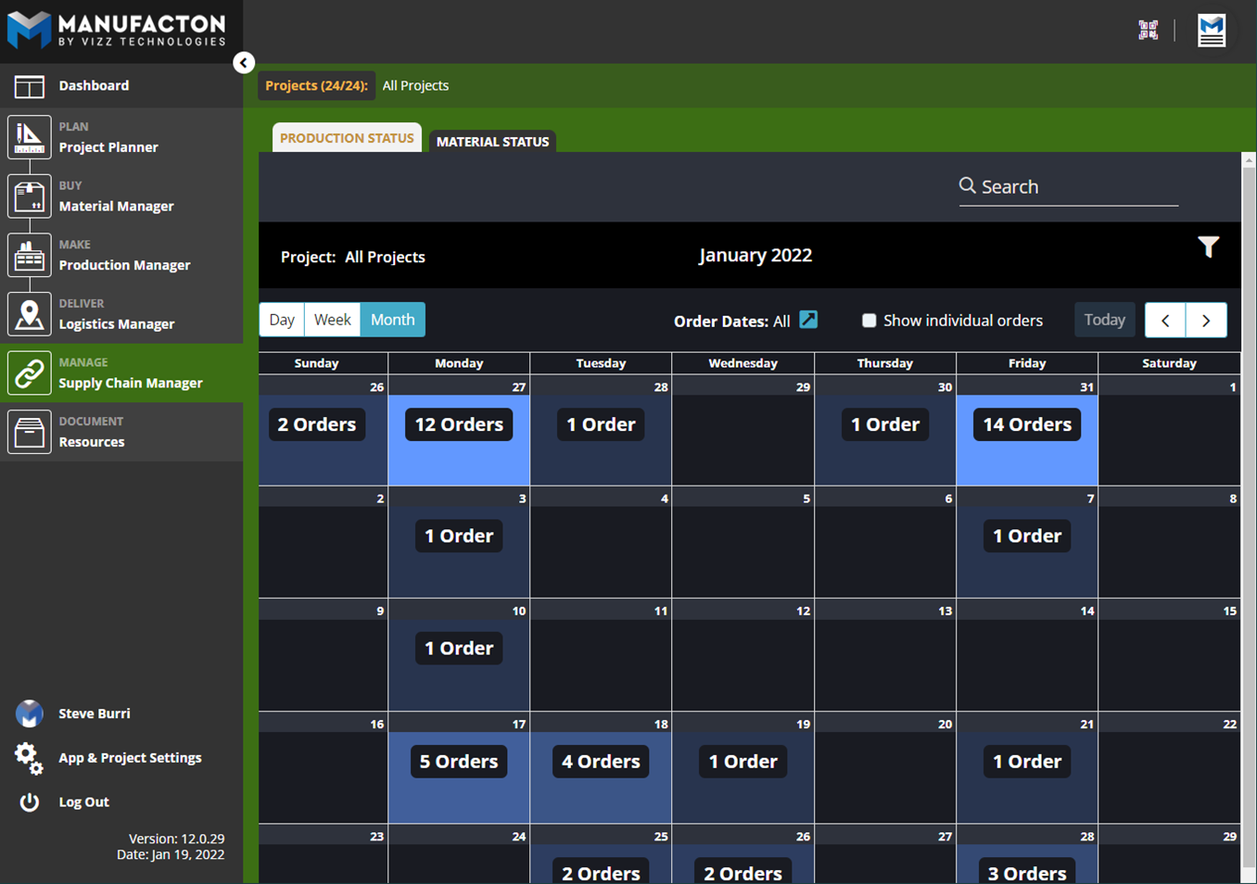The height and width of the screenshot is (884, 1257).
Task: Click the Search input field
Action: [1077, 187]
